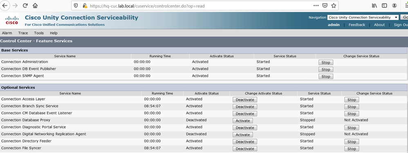408x153 pixels.
Task: Open the page actions three-dot menu
Action: coord(316,5)
